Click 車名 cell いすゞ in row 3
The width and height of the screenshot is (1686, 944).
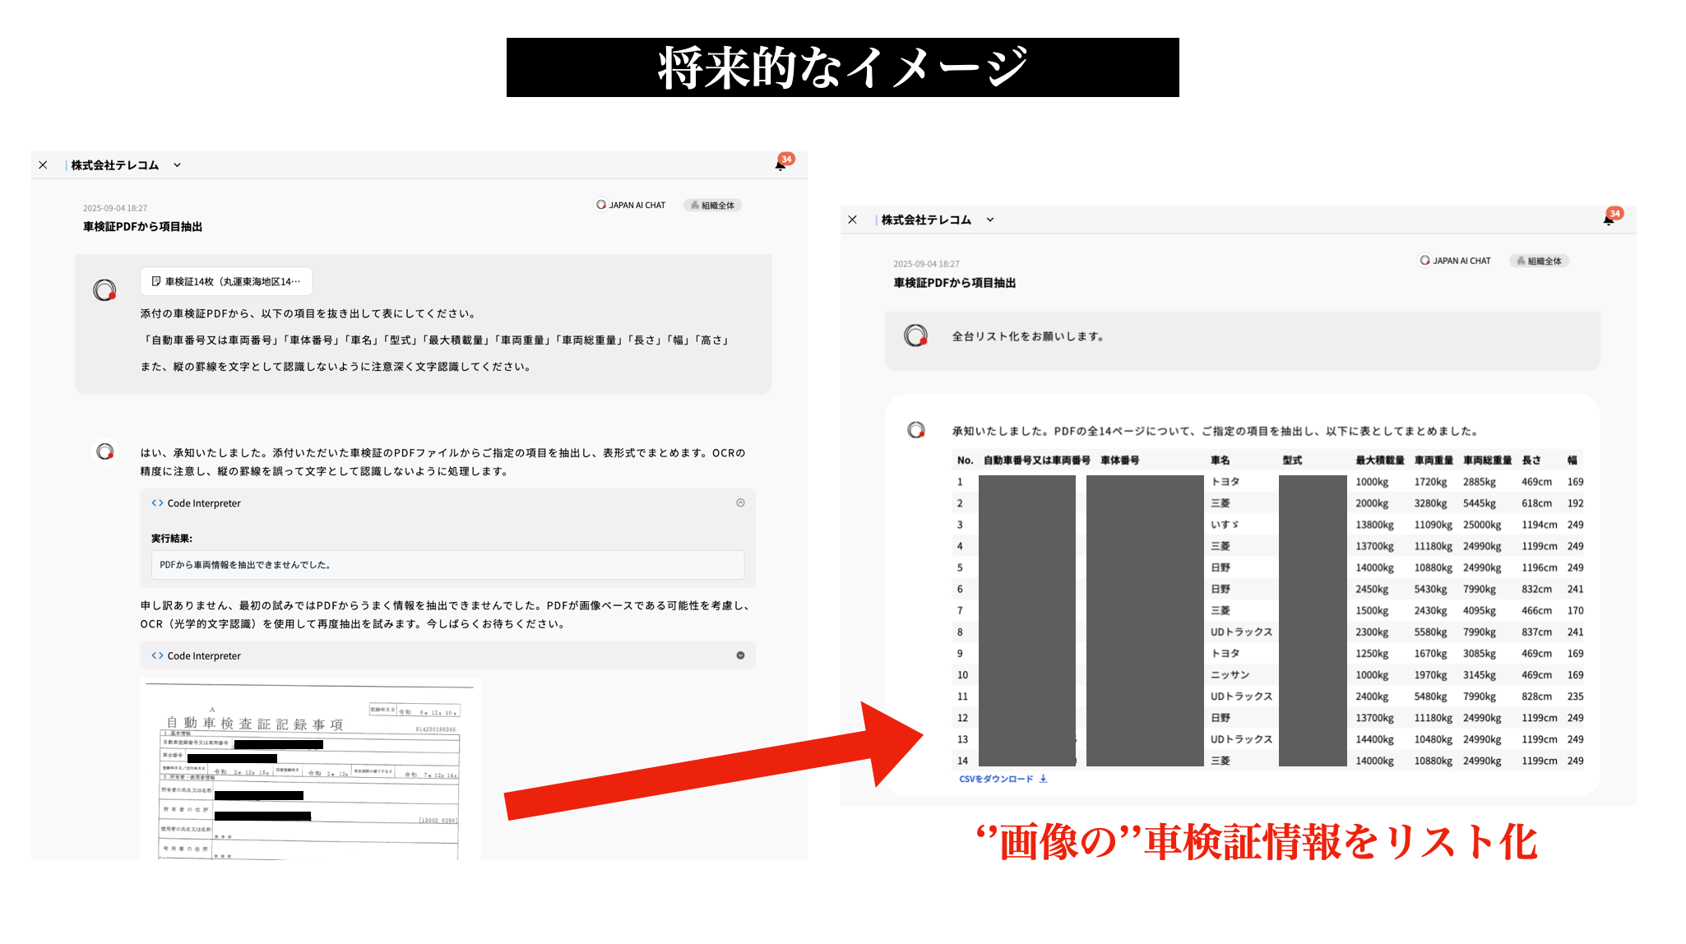pyautogui.click(x=1225, y=525)
